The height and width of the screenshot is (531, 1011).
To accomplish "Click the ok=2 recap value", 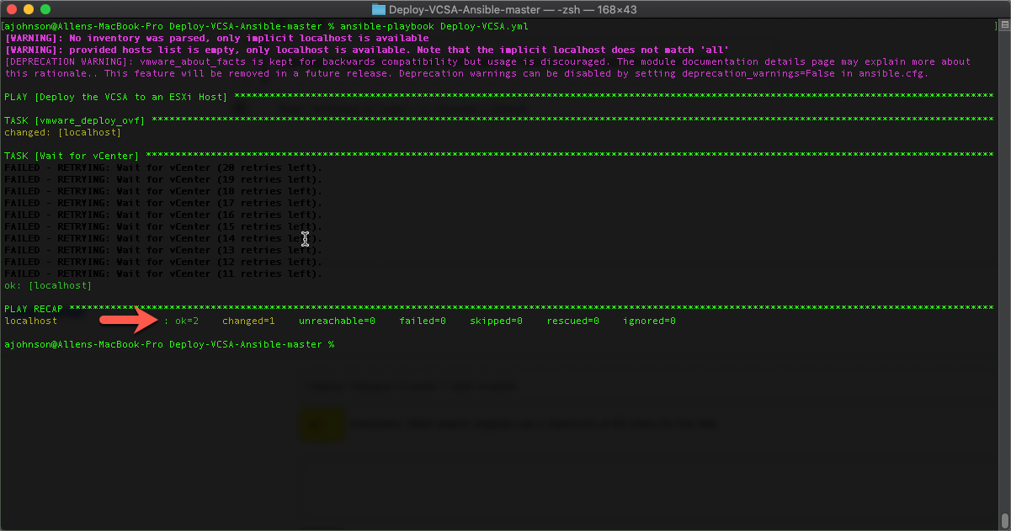I will [188, 321].
